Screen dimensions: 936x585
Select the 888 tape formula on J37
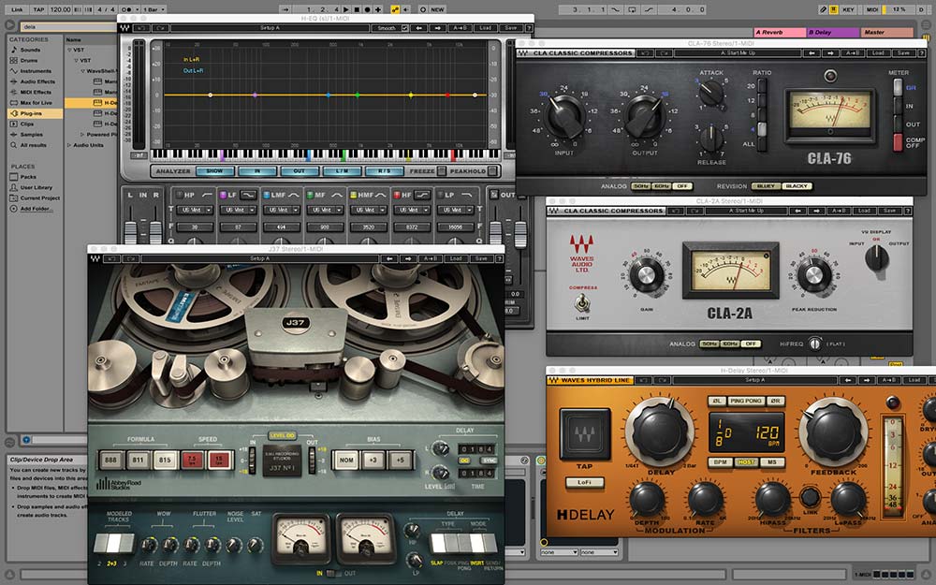tap(111, 461)
